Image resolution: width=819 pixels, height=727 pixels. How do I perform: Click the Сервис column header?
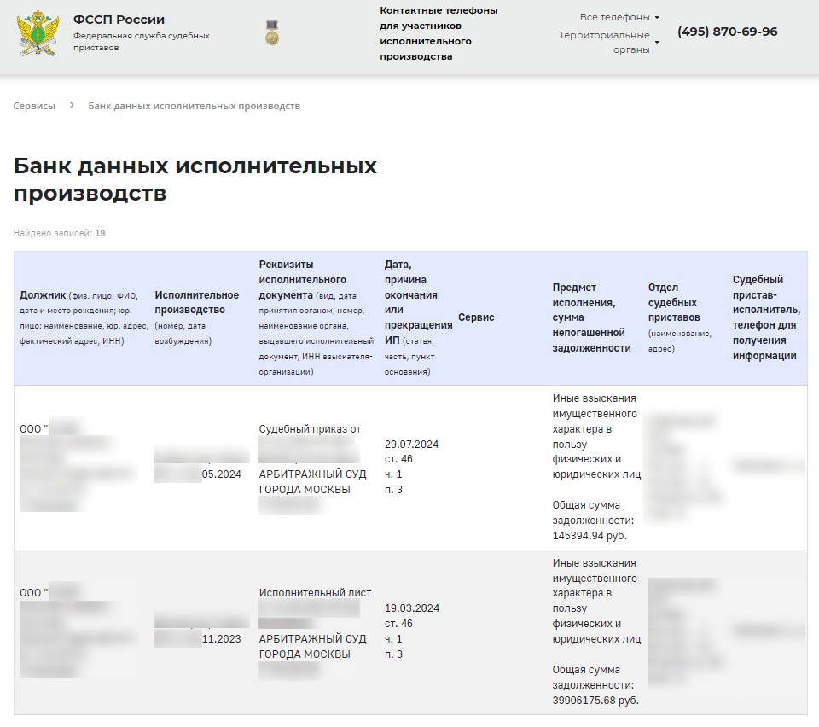[x=476, y=317]
